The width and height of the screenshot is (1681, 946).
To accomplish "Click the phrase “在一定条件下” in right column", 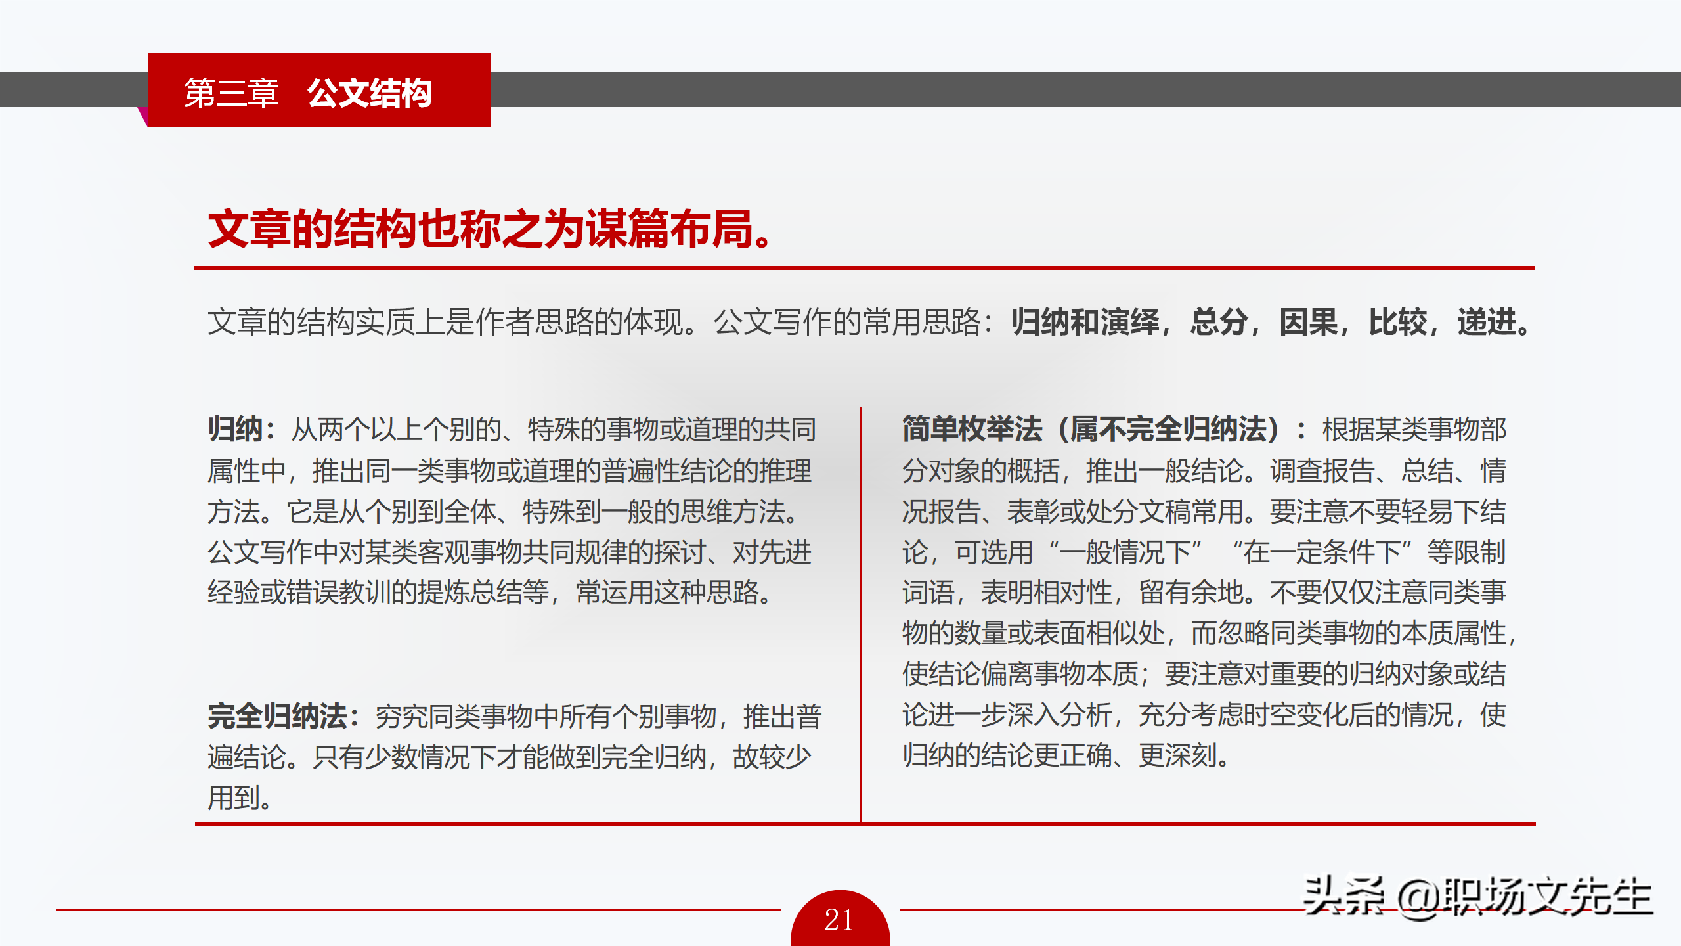I will pyautogui.click(x=1324, y=552).
